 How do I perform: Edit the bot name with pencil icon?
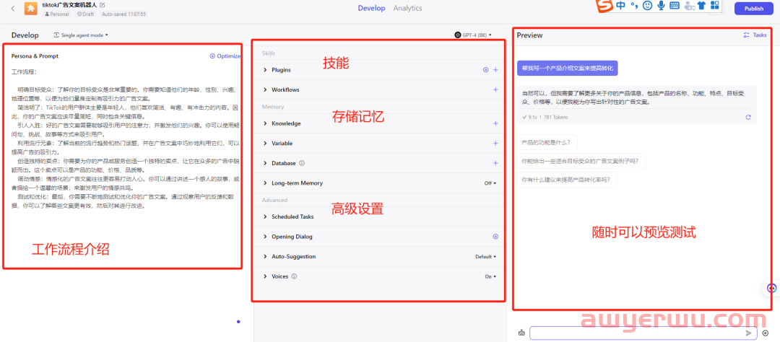[103, 4]
